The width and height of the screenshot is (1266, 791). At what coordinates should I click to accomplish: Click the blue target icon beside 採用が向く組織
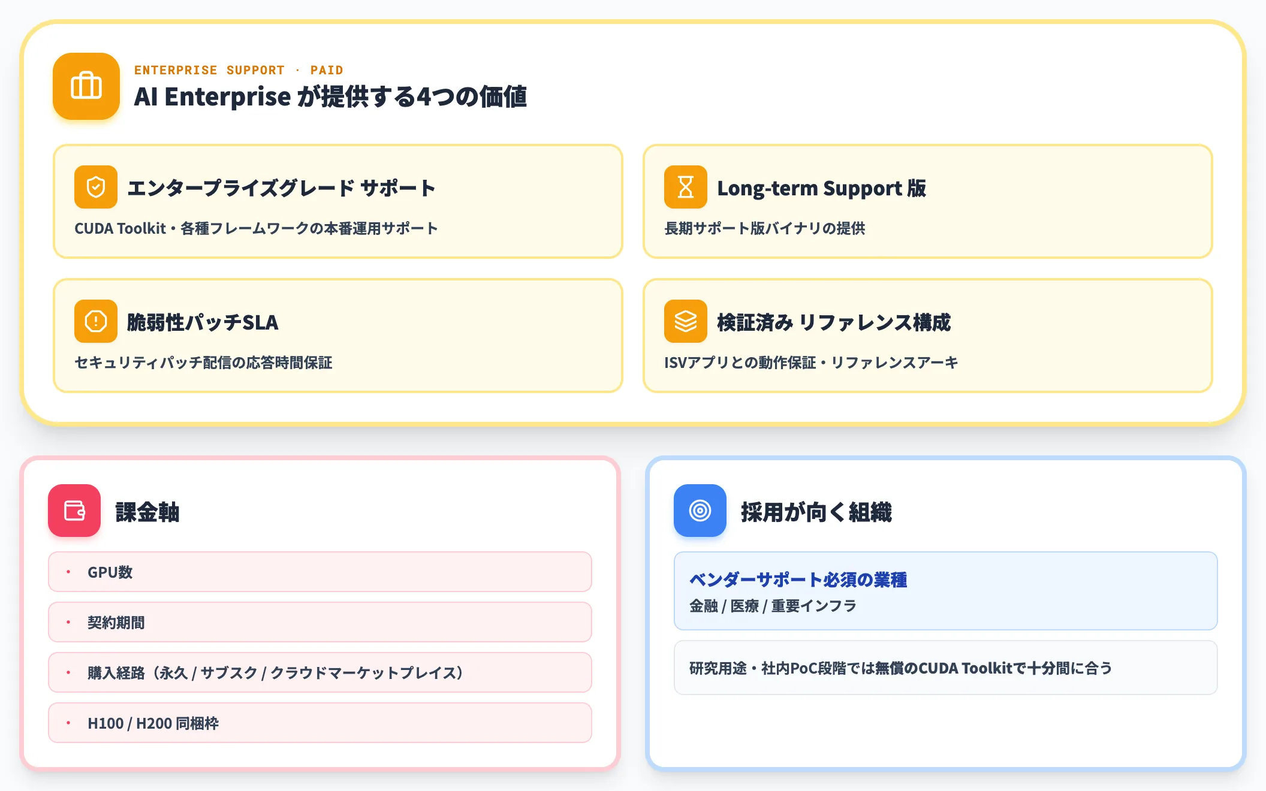(700, 511)
